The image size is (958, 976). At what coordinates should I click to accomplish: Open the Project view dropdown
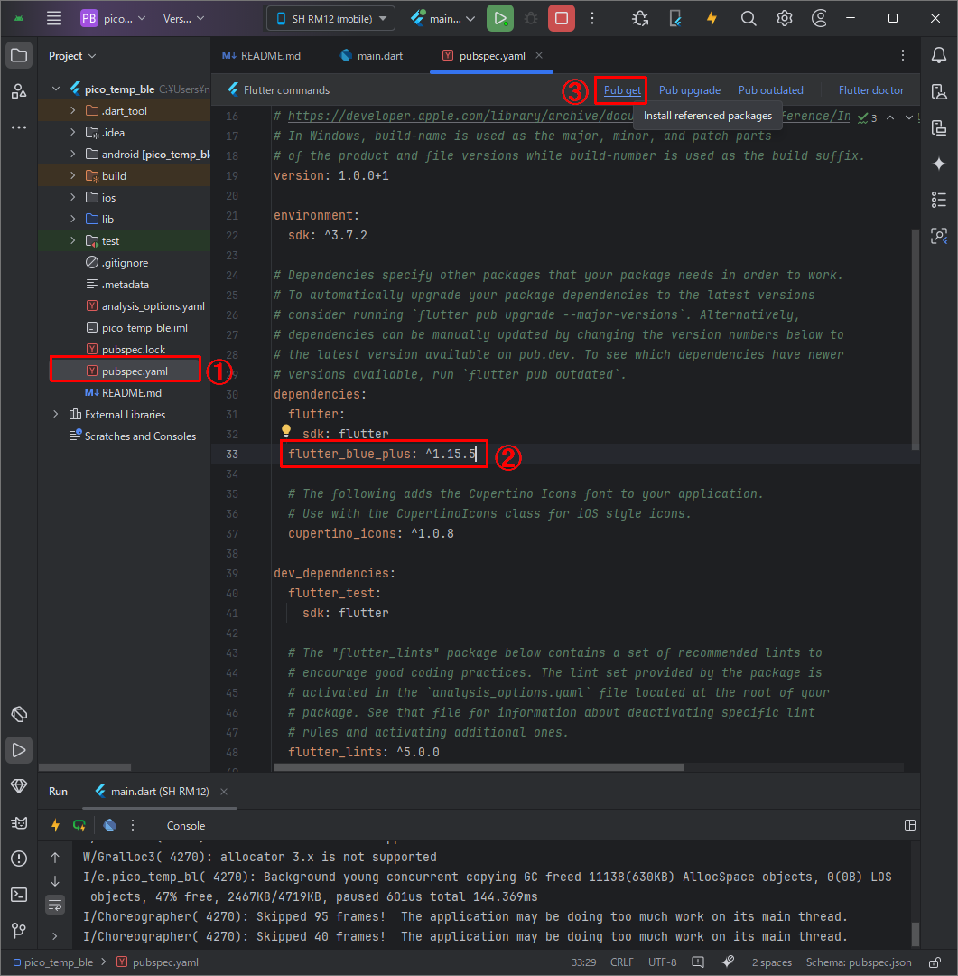(x=72, y=56)
